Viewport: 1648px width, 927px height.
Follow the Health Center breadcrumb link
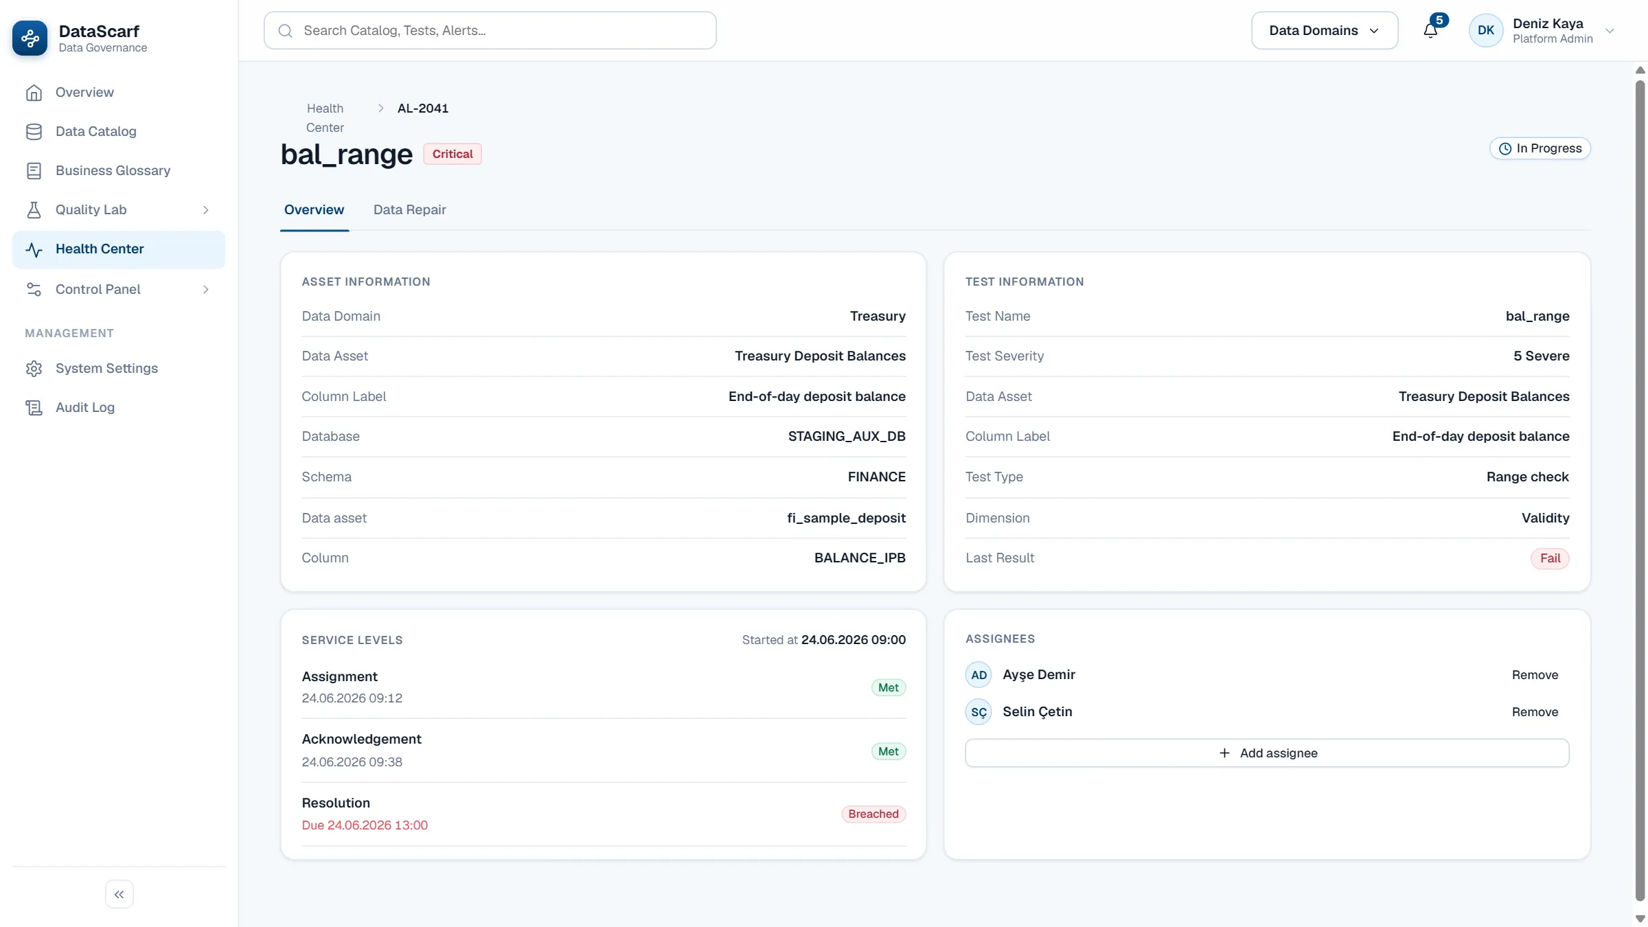click(325, 118)
